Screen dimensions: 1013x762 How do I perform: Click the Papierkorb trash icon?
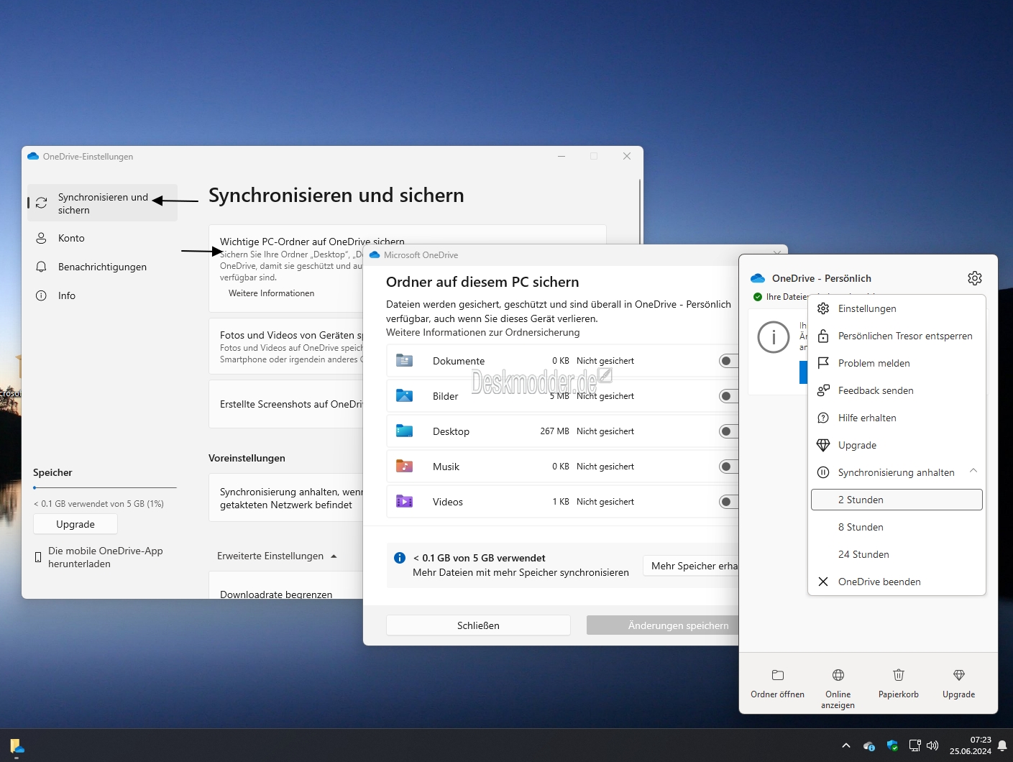pyautogui.click(x=898, y=675)
